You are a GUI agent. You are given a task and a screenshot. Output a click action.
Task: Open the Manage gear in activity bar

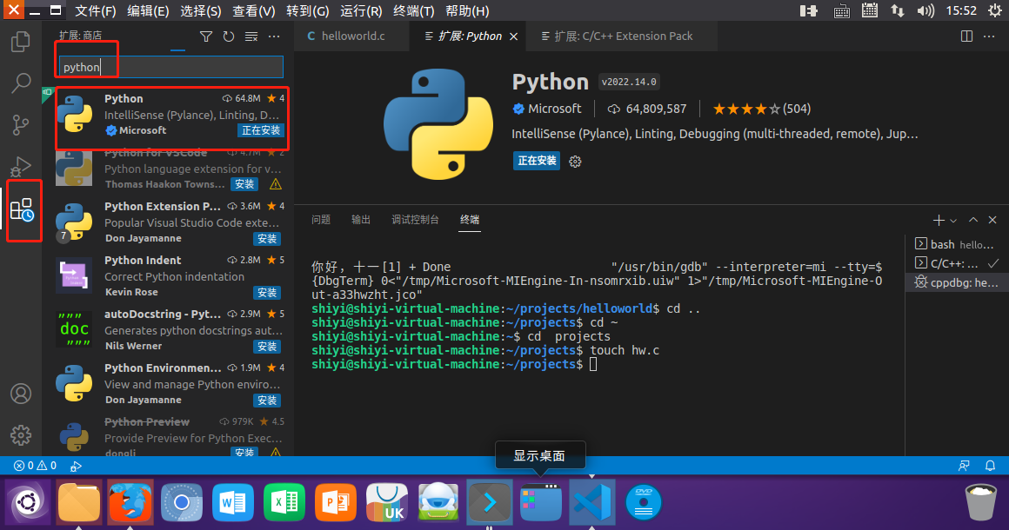click(21, 435)
